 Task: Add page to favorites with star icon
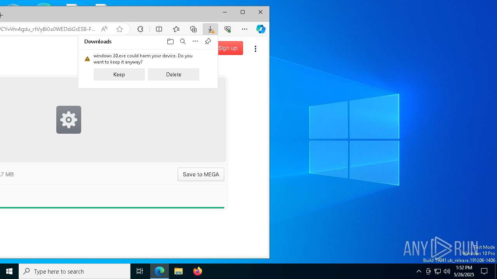[120, 29]
